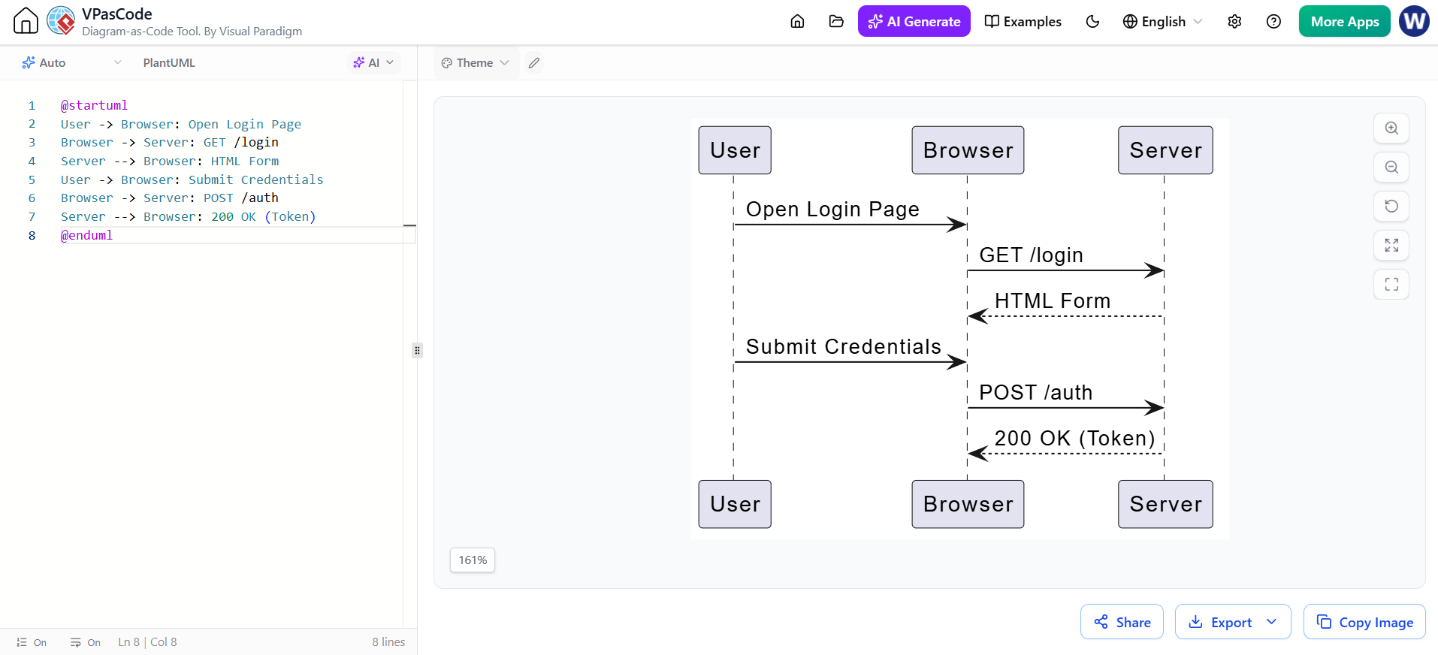Go to home via the navbar house icon
Image resolution: width=1438 pixels, height=655 pixels.
tap(797, 21)
